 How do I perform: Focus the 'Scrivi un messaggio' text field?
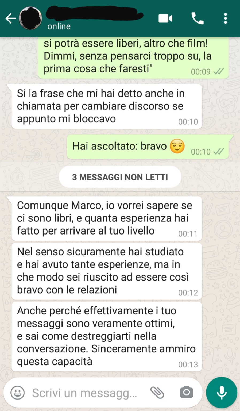click(x=84, y=393)
